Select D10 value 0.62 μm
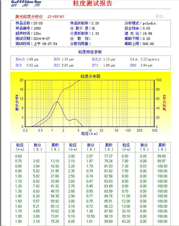 32,65
